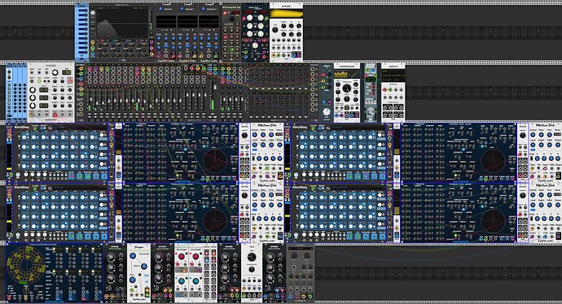
Task: Adjust the top-left knob on the gray module in the bottom row
Action: coord(293,255)
